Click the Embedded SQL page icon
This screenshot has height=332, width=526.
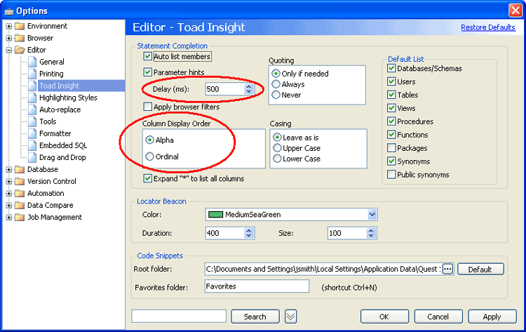point(32,145)
